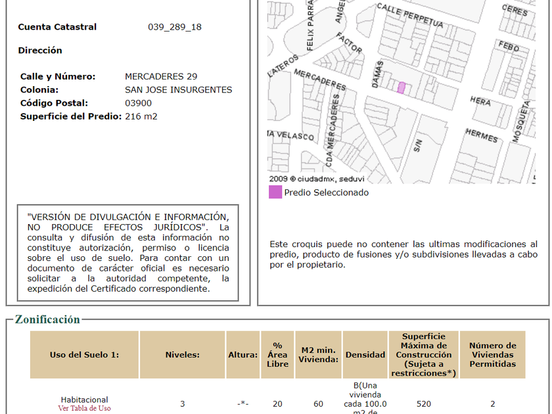Click the Niveles value 3
Viewport: 552px width, 414px height.
coord(183,403)
